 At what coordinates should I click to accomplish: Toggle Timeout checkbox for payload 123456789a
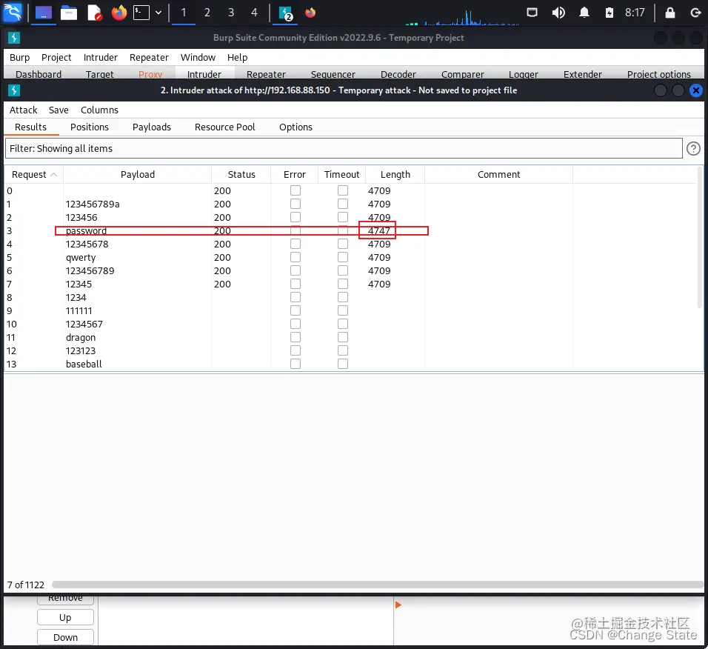pos(343,204)
